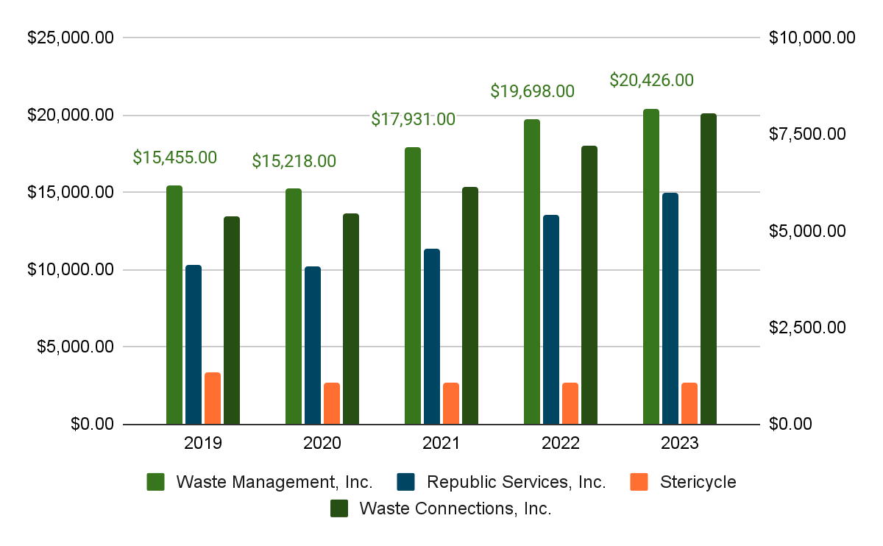The image size is (883, 546).
Task: Click the $5,000.00 right axis label
Action: [x=808, y=231]
